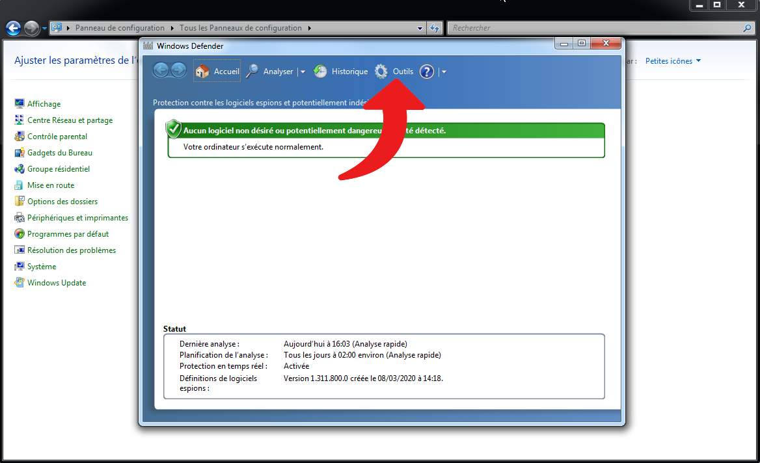Click the Centre Réseau et partage icon
760x463 pixels.
pos(20,120)
